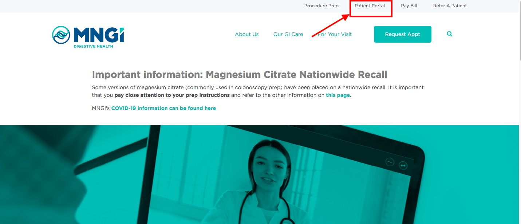Open the For Your Visit menu
Viewport: 521px width, 224px height.
pyautogui.click(x=335, y=34)
